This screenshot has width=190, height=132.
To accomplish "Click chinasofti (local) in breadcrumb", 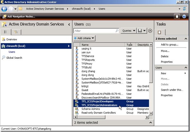I will point(81,9).
